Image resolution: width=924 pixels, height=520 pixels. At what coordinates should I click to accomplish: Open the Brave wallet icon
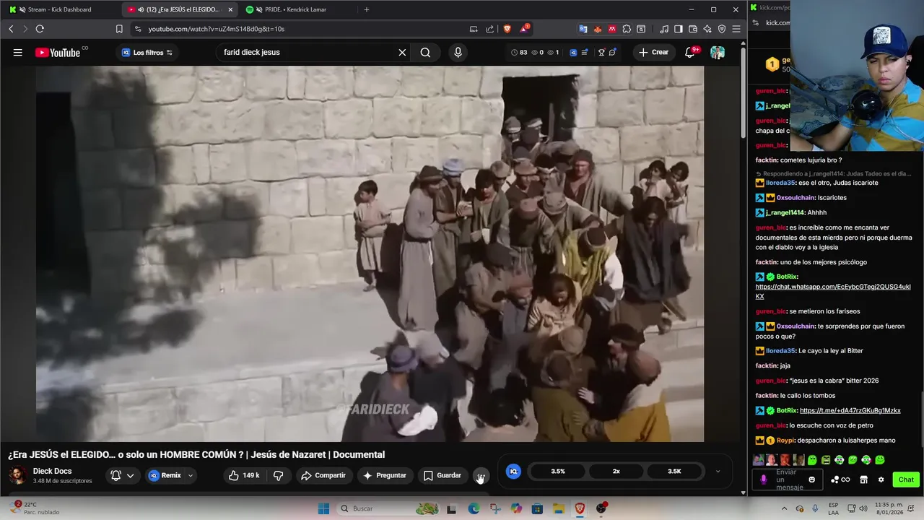point(693,29)
